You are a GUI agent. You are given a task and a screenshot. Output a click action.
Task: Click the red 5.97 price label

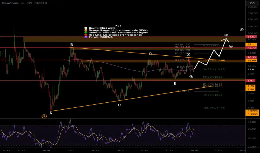(x=251, y=81)
